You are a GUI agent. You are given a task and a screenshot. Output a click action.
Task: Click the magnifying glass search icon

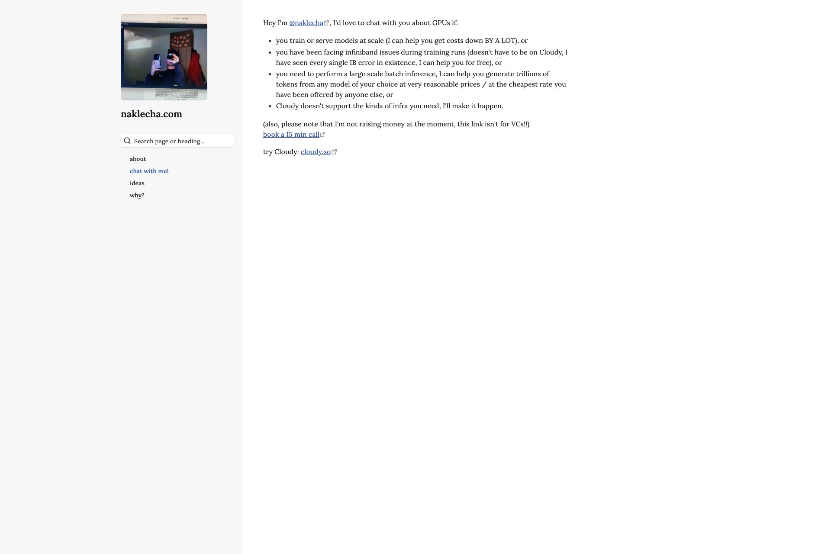point(127,141)
